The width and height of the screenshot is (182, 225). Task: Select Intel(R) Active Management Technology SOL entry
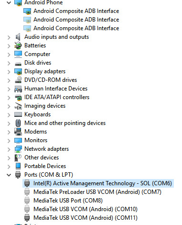coord(103,183)
